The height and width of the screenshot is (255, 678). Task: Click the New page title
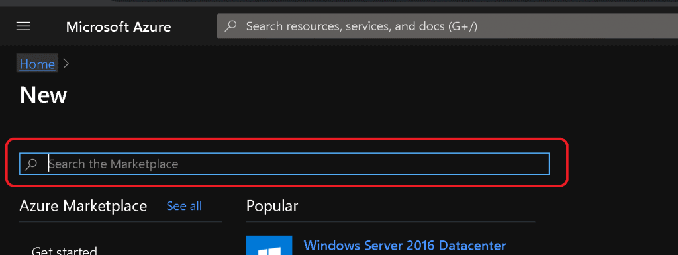tap(43, 95)
